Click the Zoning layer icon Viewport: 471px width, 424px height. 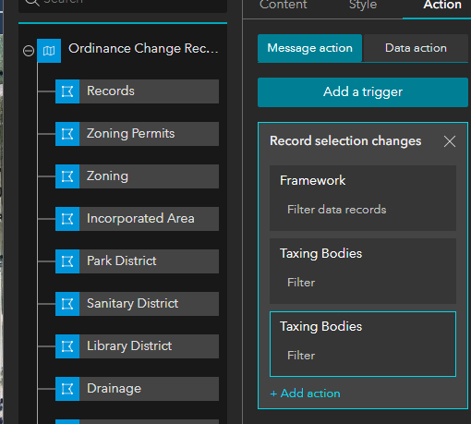click(x=67, y=176)
